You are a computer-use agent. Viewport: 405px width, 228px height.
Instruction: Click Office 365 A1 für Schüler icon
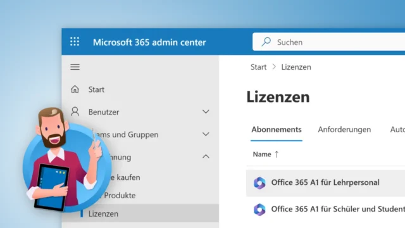[x=259, y=210]
